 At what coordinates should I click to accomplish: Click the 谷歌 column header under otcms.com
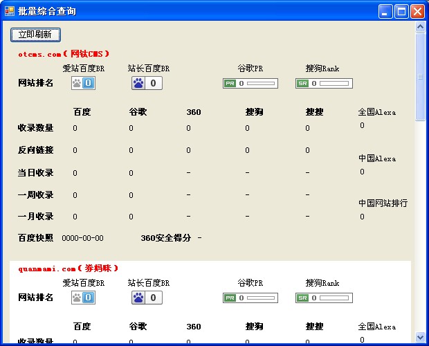point(138,112)
